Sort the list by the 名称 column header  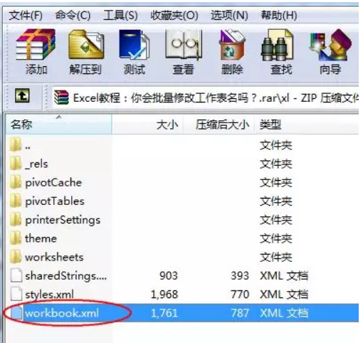59,125
